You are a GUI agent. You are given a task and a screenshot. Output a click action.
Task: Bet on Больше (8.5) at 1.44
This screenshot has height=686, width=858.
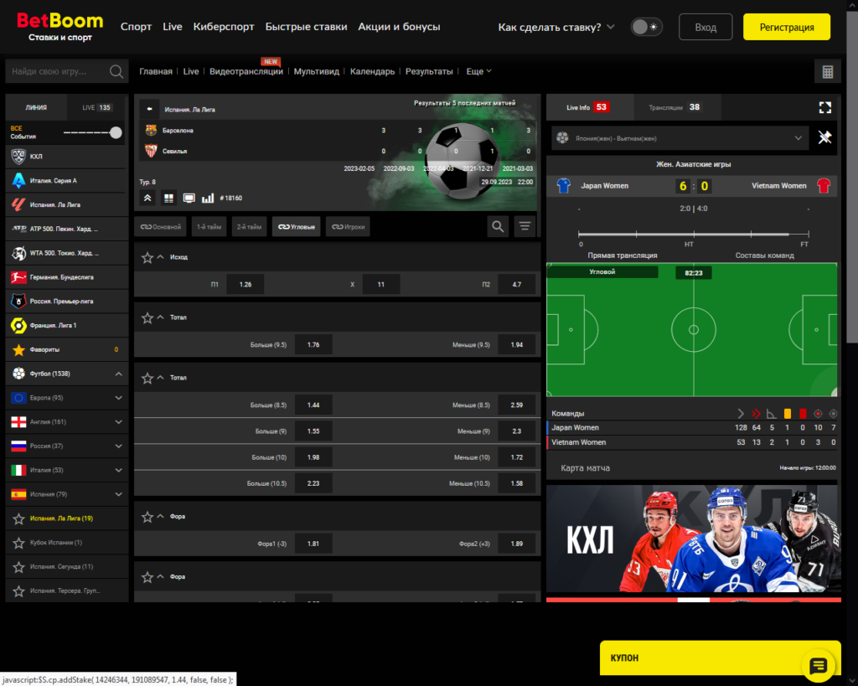[313, 405]
